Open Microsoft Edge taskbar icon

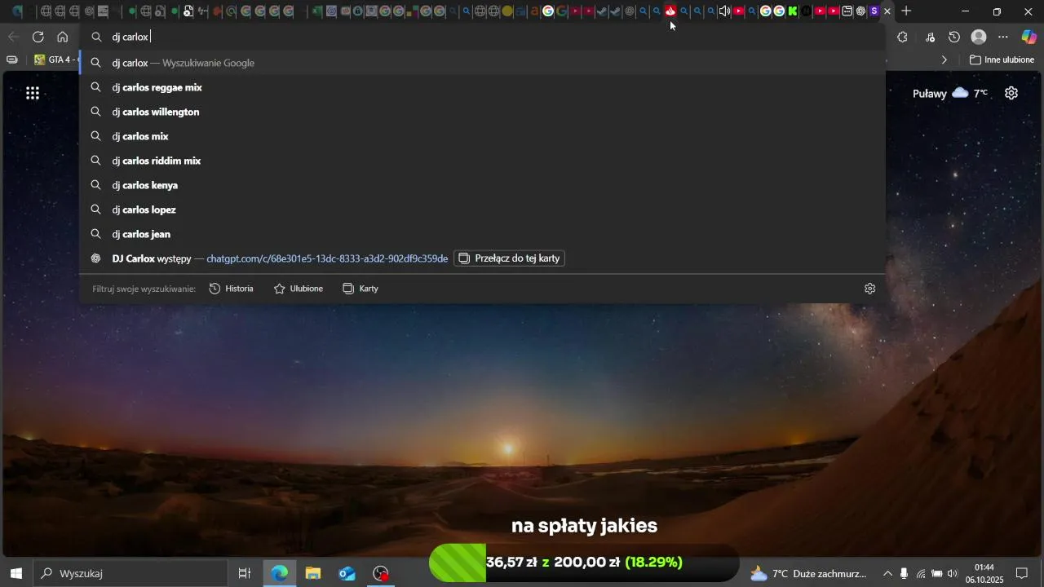coord(280,573)
